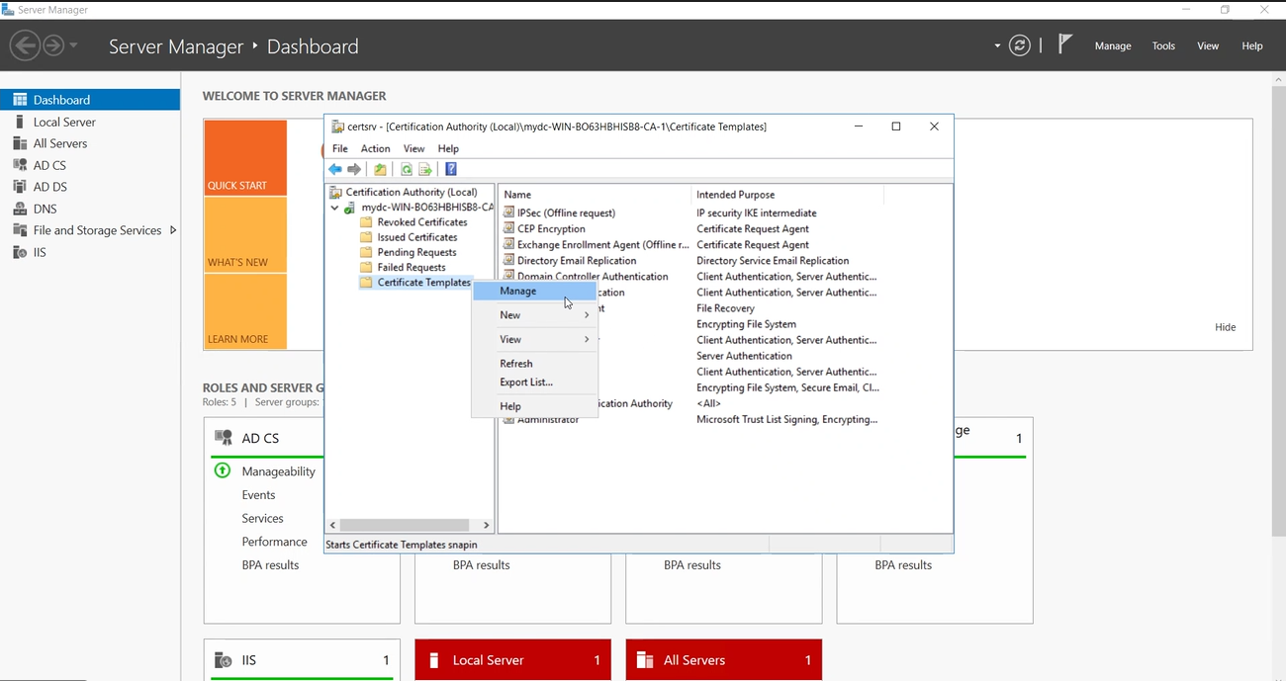Click the Refresh icon in certsrv toolbar

[x=406, y=169]
